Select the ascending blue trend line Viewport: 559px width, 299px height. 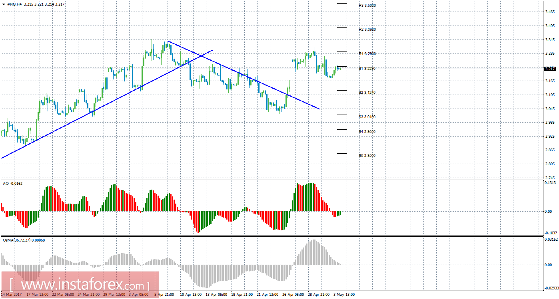coord(107,105)
